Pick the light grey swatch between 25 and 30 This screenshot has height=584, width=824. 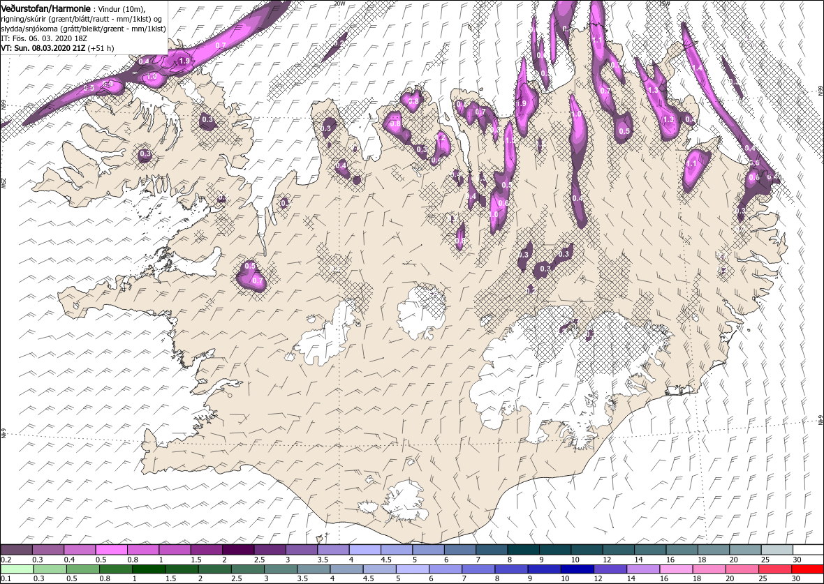pos(777,550)
